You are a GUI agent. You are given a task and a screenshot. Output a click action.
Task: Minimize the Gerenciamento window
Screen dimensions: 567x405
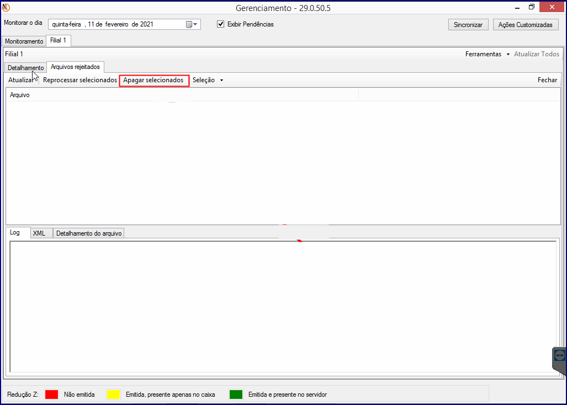[x=517, y=8]
